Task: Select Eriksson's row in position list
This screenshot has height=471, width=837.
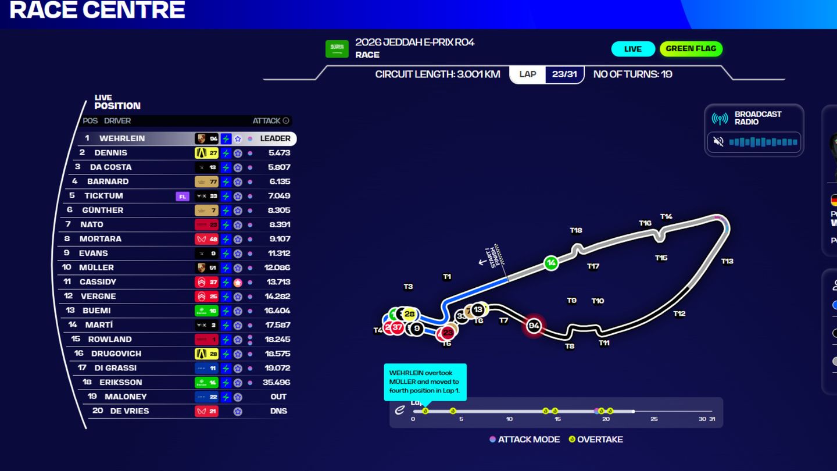Action: point(120,383)
